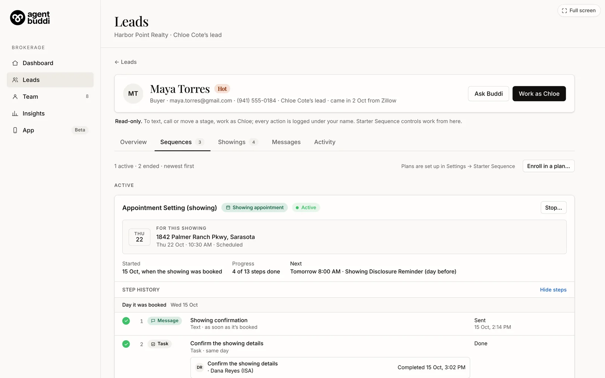This screenshot has height=378, width=605.
Task: Click the Day it was booked header row
Action: [x=344, y=305]
